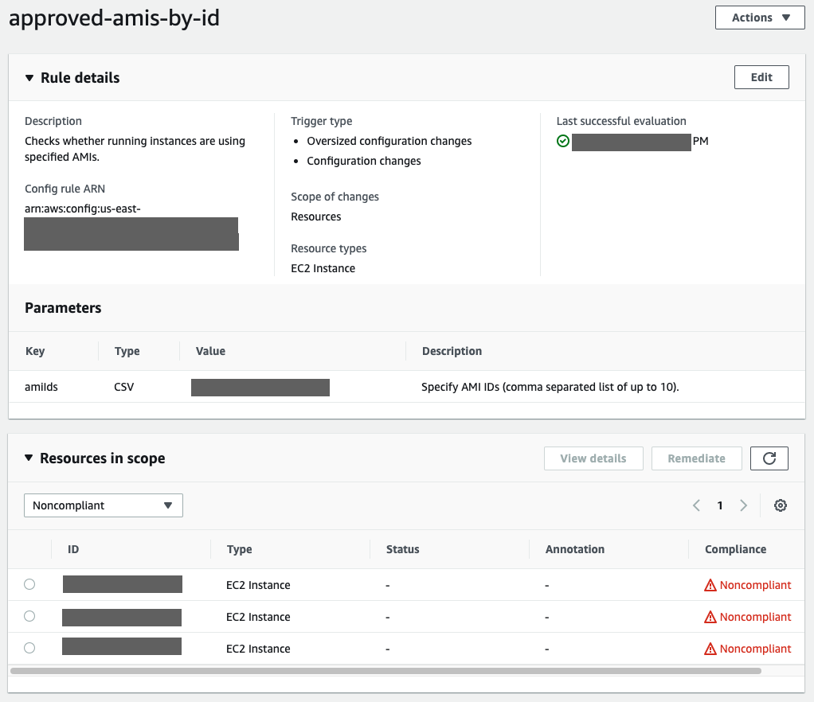Select the radio button for the second EC2 instance
The width and height of the screenshot is (814, 702).
click(29, 616)
